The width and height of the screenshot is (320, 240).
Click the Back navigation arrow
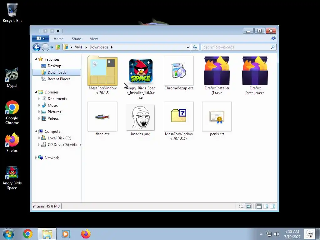coord(37,47)
